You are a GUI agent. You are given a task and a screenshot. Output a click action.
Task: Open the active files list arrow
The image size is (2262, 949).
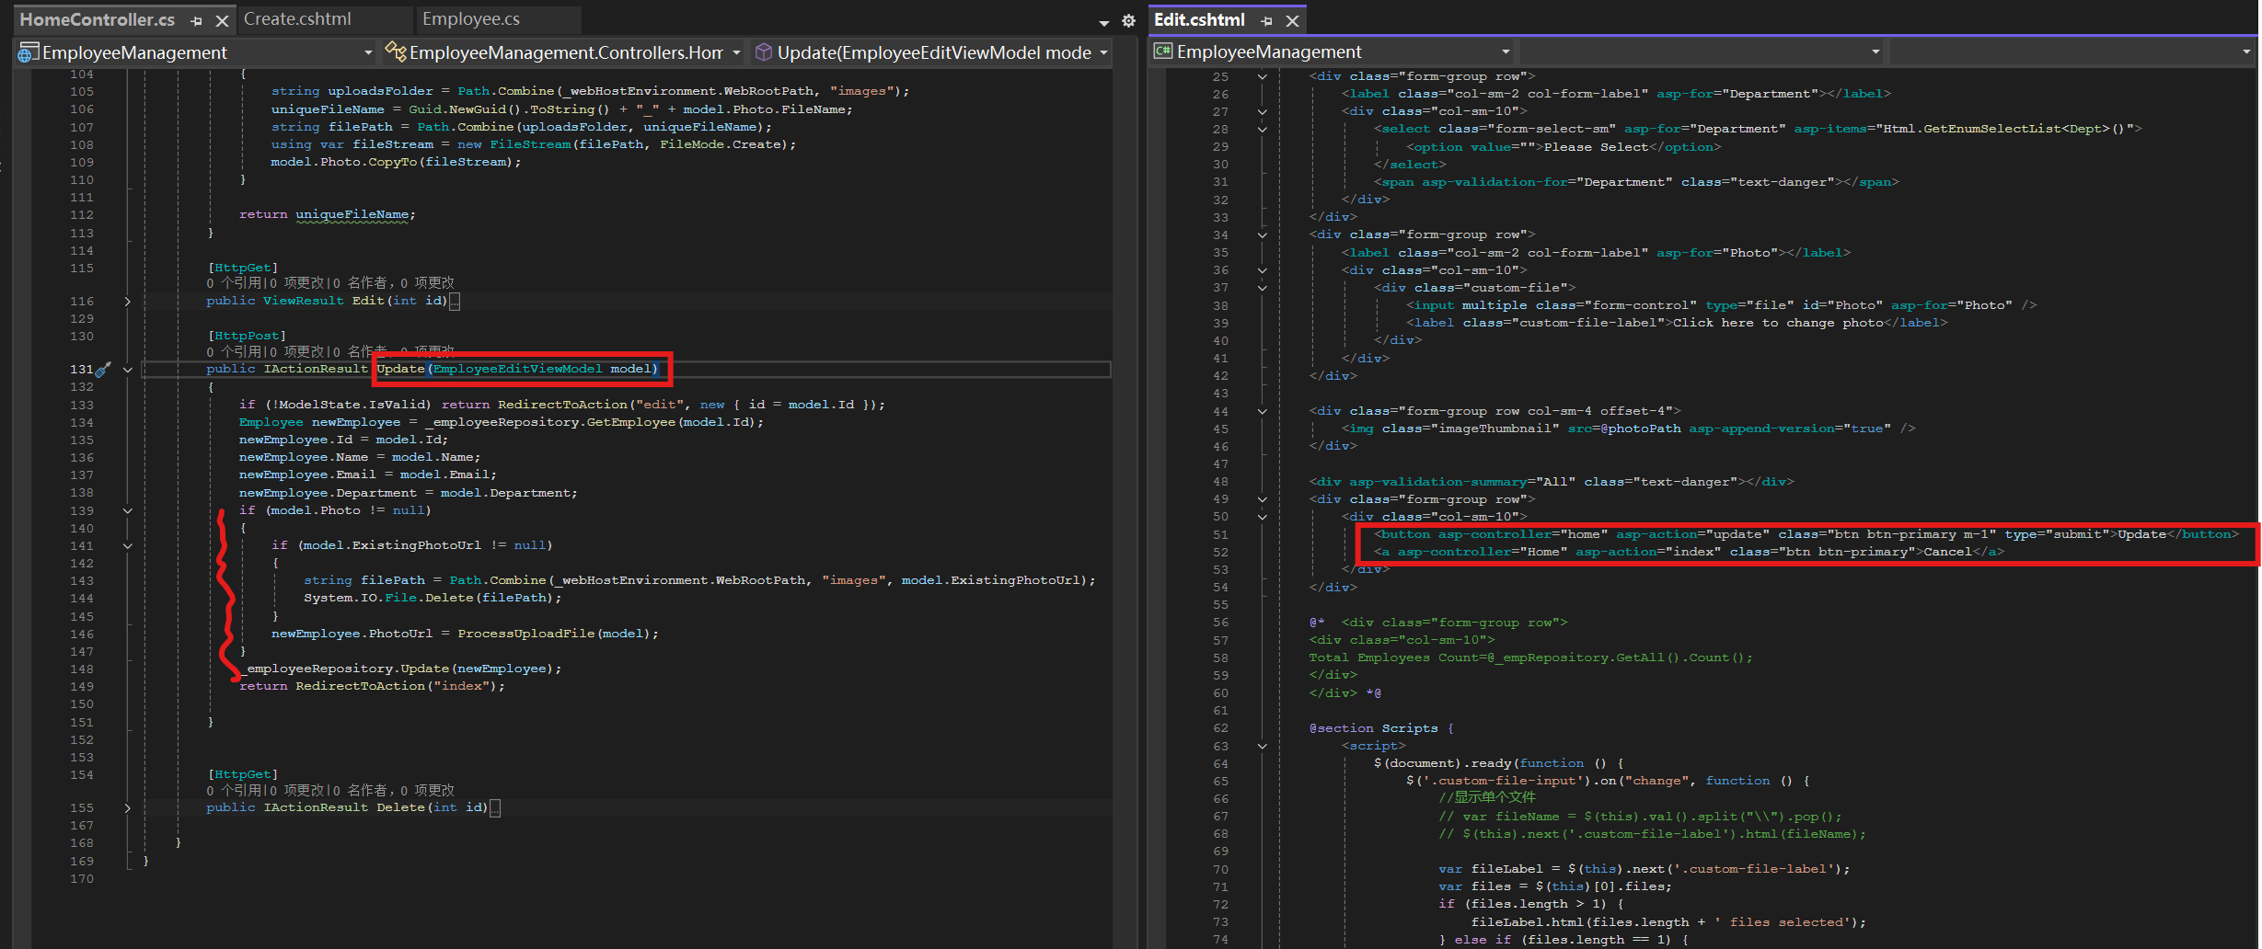[x=1104, y=22]
